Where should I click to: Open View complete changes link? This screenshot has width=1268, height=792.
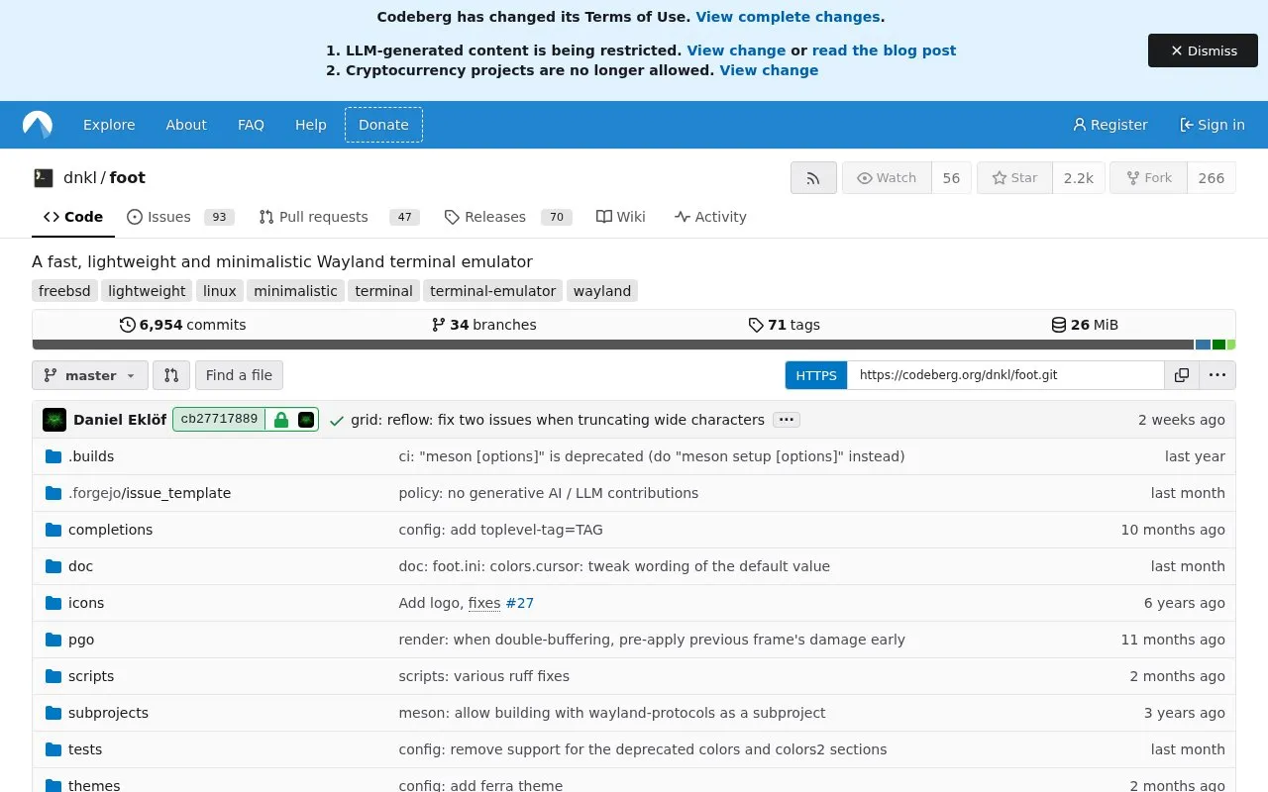point(788,17)
